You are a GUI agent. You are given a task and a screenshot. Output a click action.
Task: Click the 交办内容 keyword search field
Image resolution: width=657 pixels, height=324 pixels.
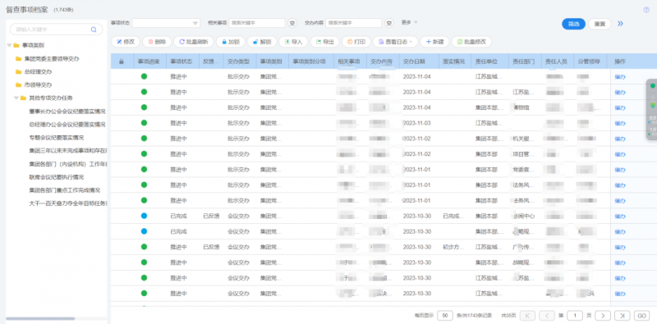(354, 23)
